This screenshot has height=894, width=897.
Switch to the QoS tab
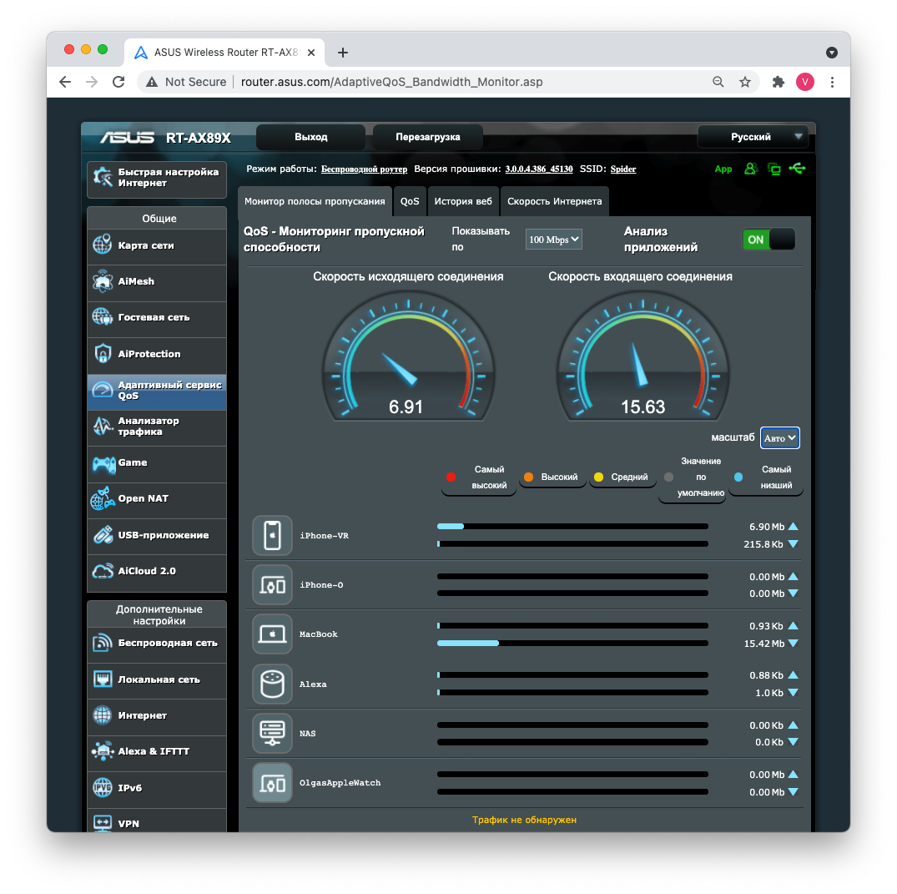410,201
